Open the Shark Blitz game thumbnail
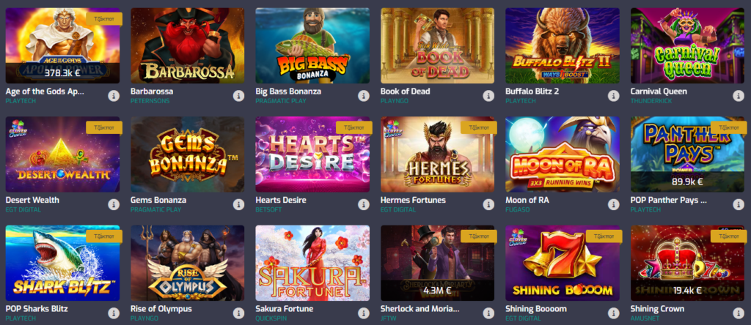The width and height of the screenshot is (751, 325). click(62, 263)
